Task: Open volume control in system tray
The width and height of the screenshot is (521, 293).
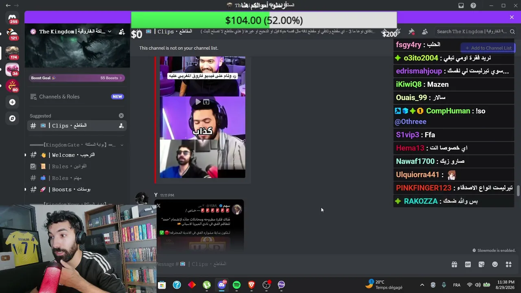Action: click(x=478, y=285)
